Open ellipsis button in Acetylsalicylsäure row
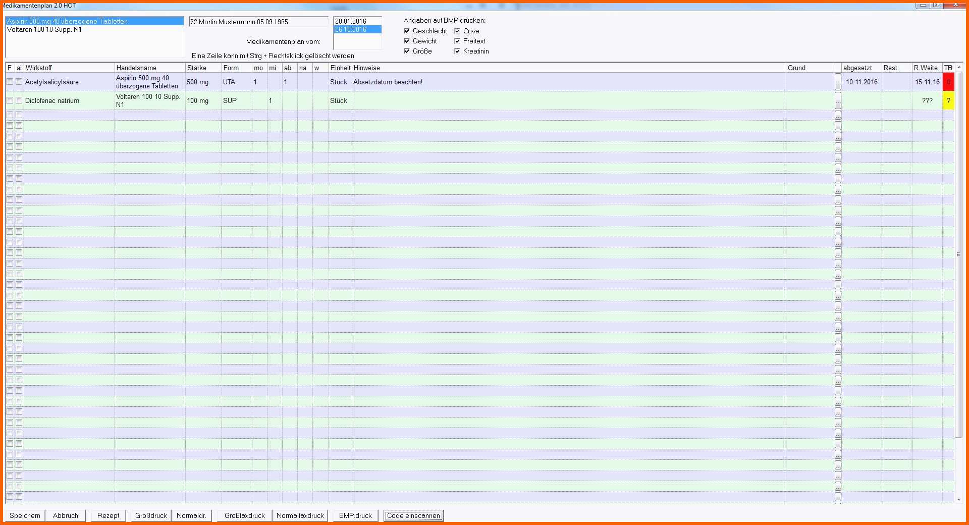969x525 pixels. [x=838, y=82]
